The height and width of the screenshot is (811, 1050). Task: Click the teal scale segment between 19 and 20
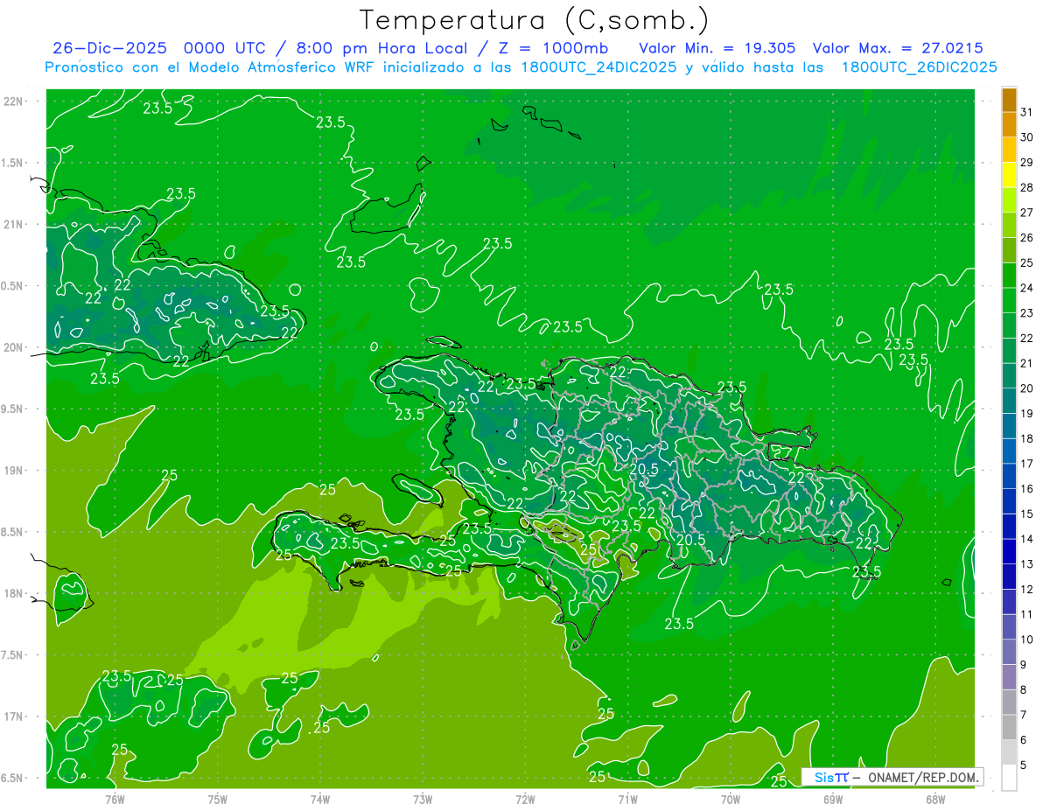[1009, 402]
